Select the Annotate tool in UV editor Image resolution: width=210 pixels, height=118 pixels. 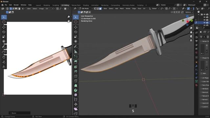click(x=4, y=47)
